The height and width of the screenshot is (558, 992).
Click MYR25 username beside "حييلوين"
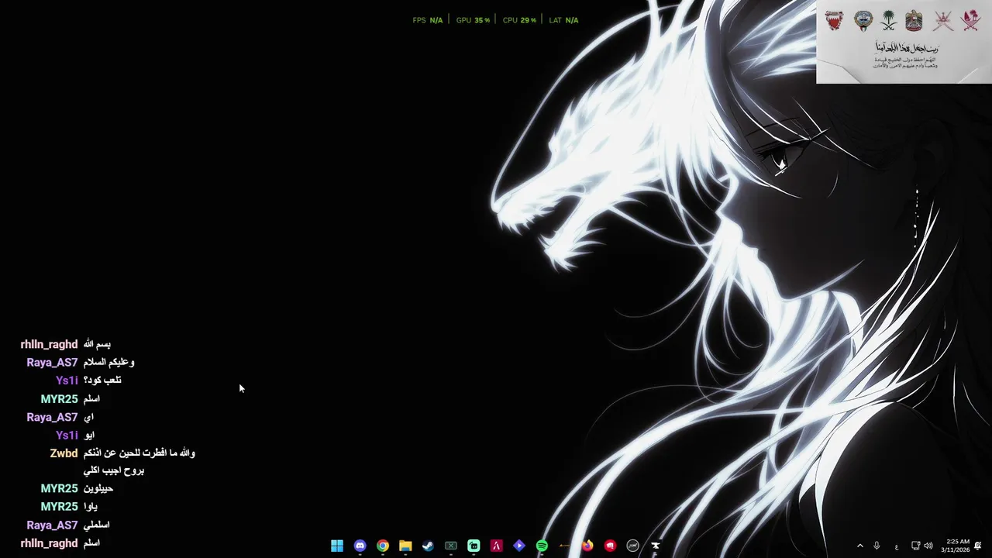pos(59,489)
